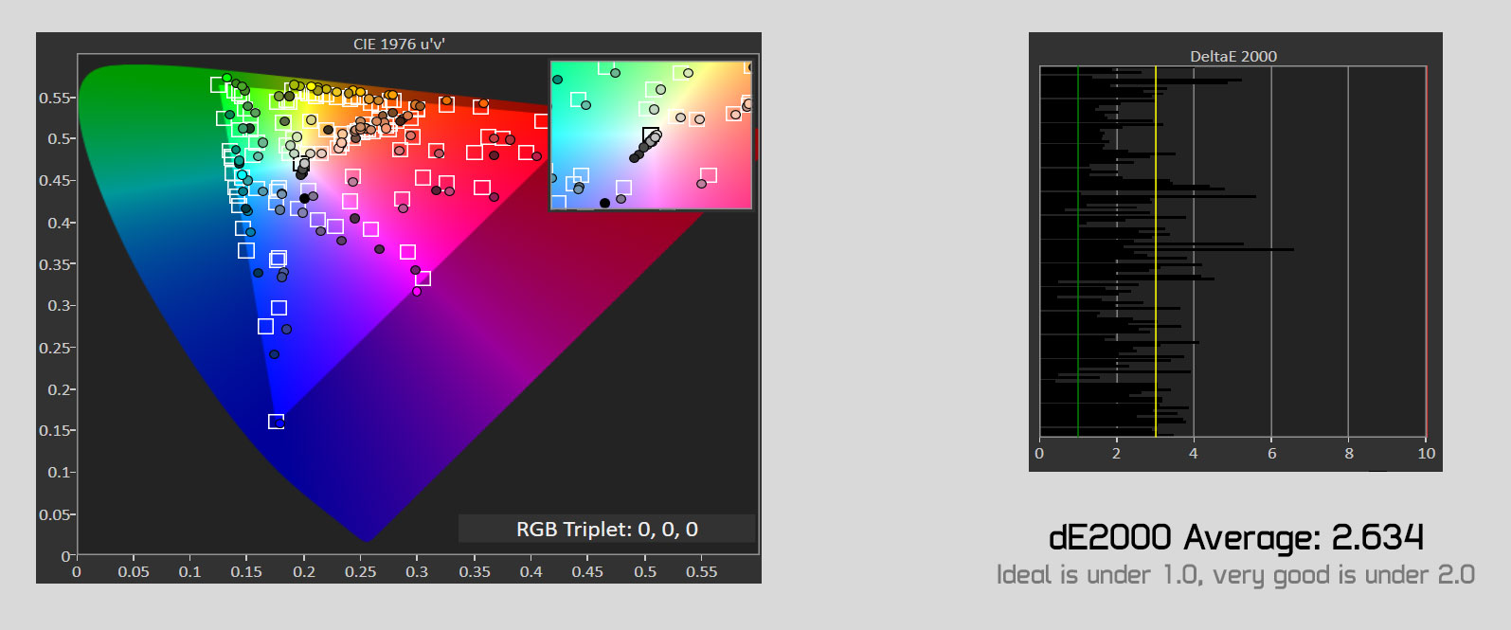Select the magenta measured dot at the gamut edge
This screenshot has width=1511, height=630.
point(417,292)
